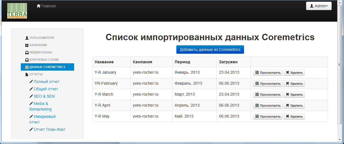Open Пользователи in the sidebar
Screen dimensions: 344x144
tap(42, 38)
